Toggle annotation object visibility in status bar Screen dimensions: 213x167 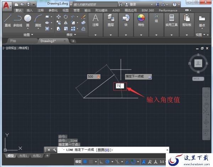pos(144,162)
